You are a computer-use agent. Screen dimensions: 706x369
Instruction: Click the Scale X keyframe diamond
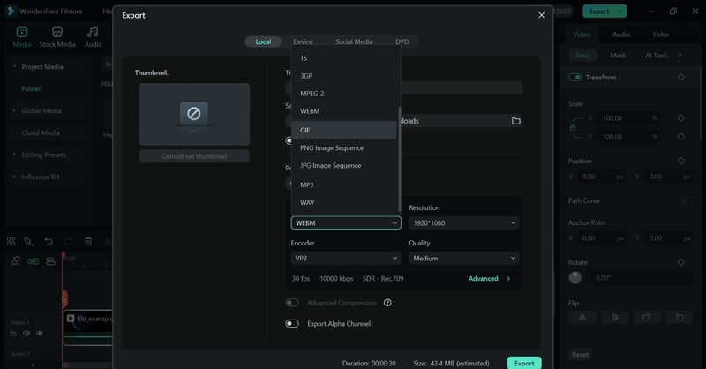680,118
